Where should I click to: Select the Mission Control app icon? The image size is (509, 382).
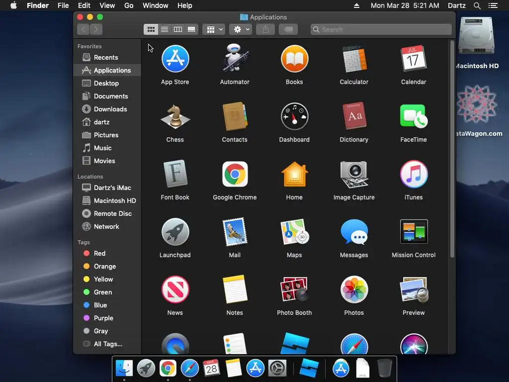(x=414, y=232)
